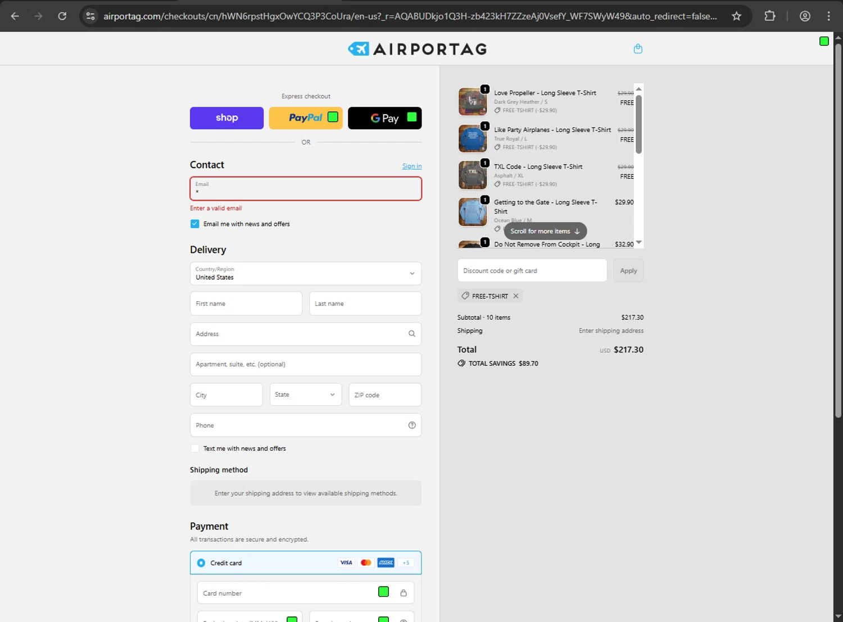Open the browser extensions menu
The image size is (843, 622).
coord(770,16)
